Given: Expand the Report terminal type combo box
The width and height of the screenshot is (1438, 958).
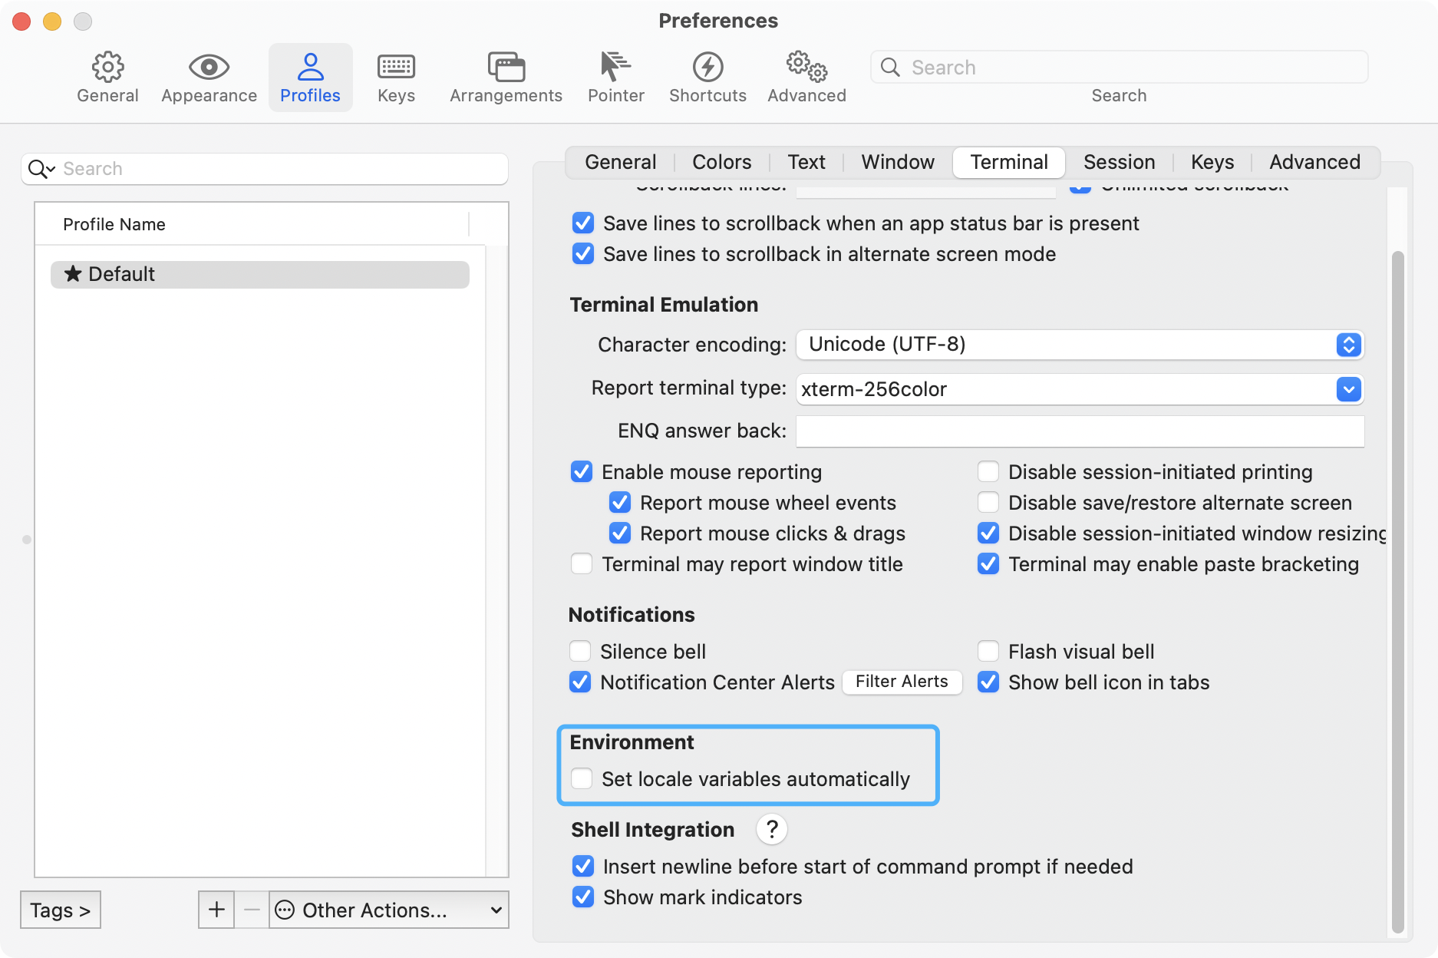Looking at the screenshot, I should click(x=1348, y=389).
